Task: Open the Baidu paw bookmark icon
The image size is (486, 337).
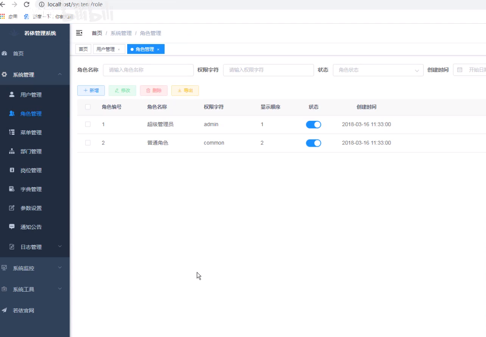Action: click(26, 17)
